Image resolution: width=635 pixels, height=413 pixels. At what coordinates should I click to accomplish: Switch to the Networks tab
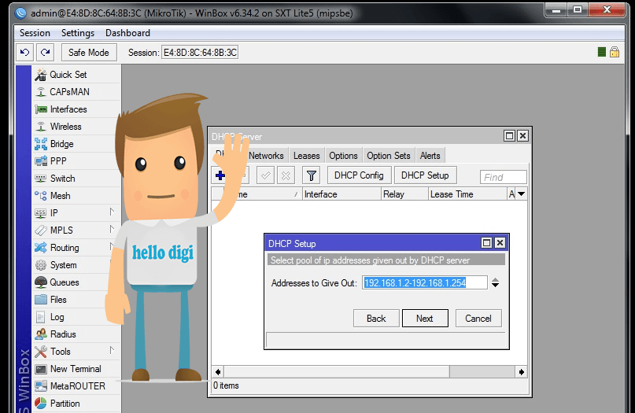pos(266,156)
